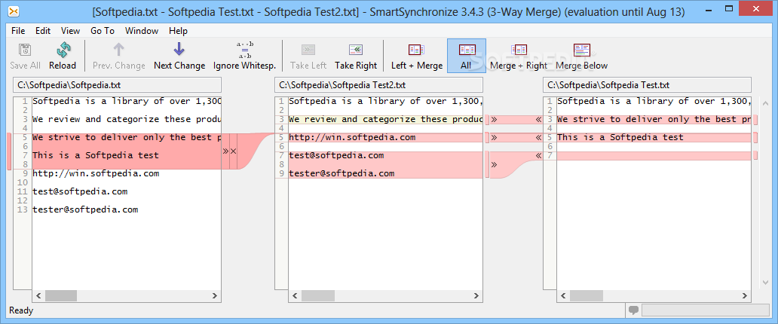The width and height of the screenshot is (778, 324).
Task: Select the All panes layout
Action: 467,56
